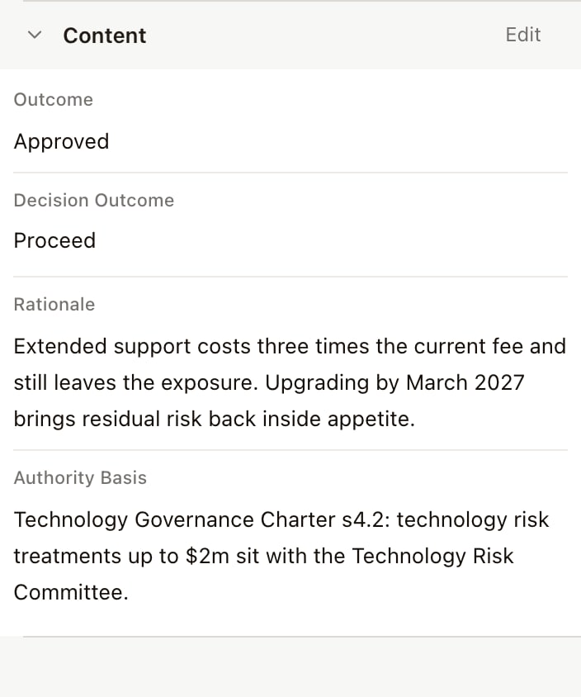Select the Authority Basis field label

click(80, 478)
